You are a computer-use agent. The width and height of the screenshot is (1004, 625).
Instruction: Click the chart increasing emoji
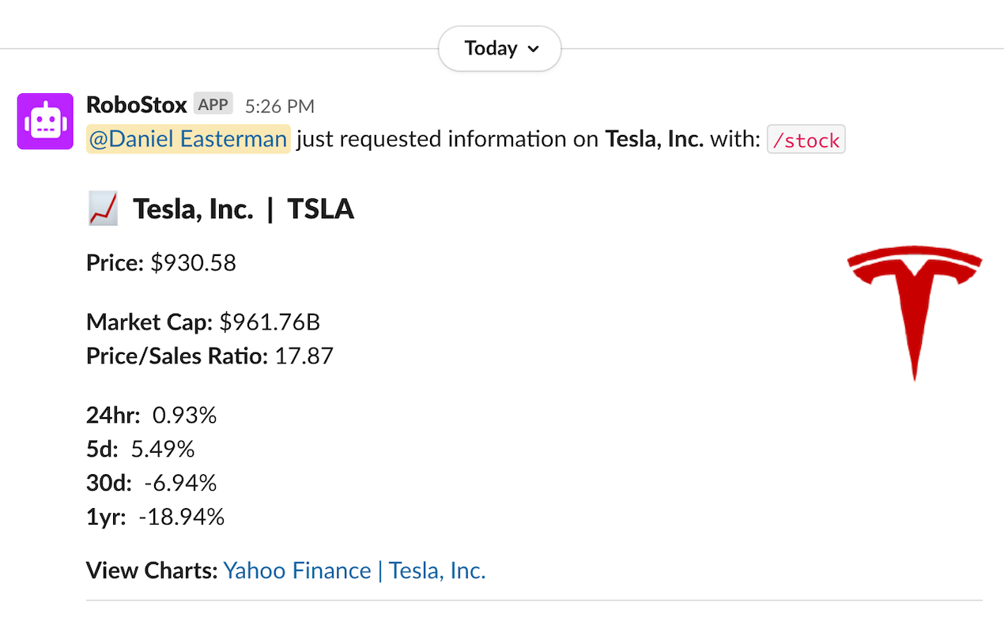[x=102, y=208]
